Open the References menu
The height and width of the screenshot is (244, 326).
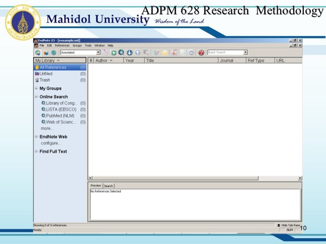point(62,46)
